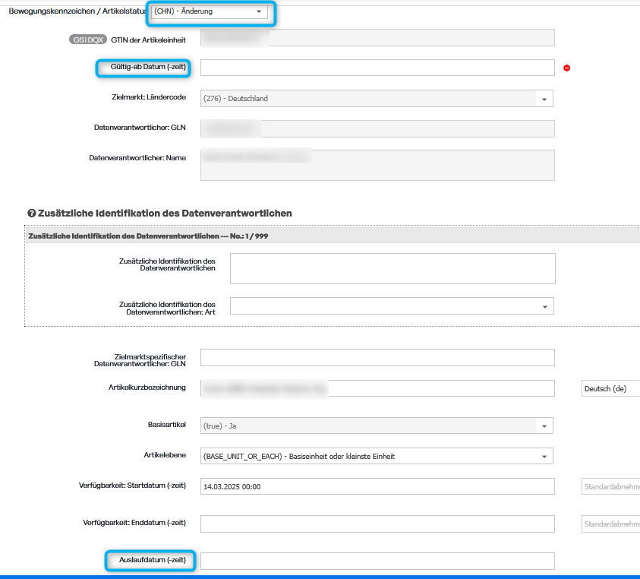Expand the Zusätzliche Identifikation des Datenverantwortlichen: Art dropdown
Viewport: 640px width, 579px height.
(392, 306)
